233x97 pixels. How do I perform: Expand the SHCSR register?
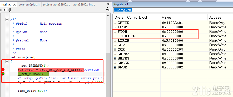click(115, 63)
